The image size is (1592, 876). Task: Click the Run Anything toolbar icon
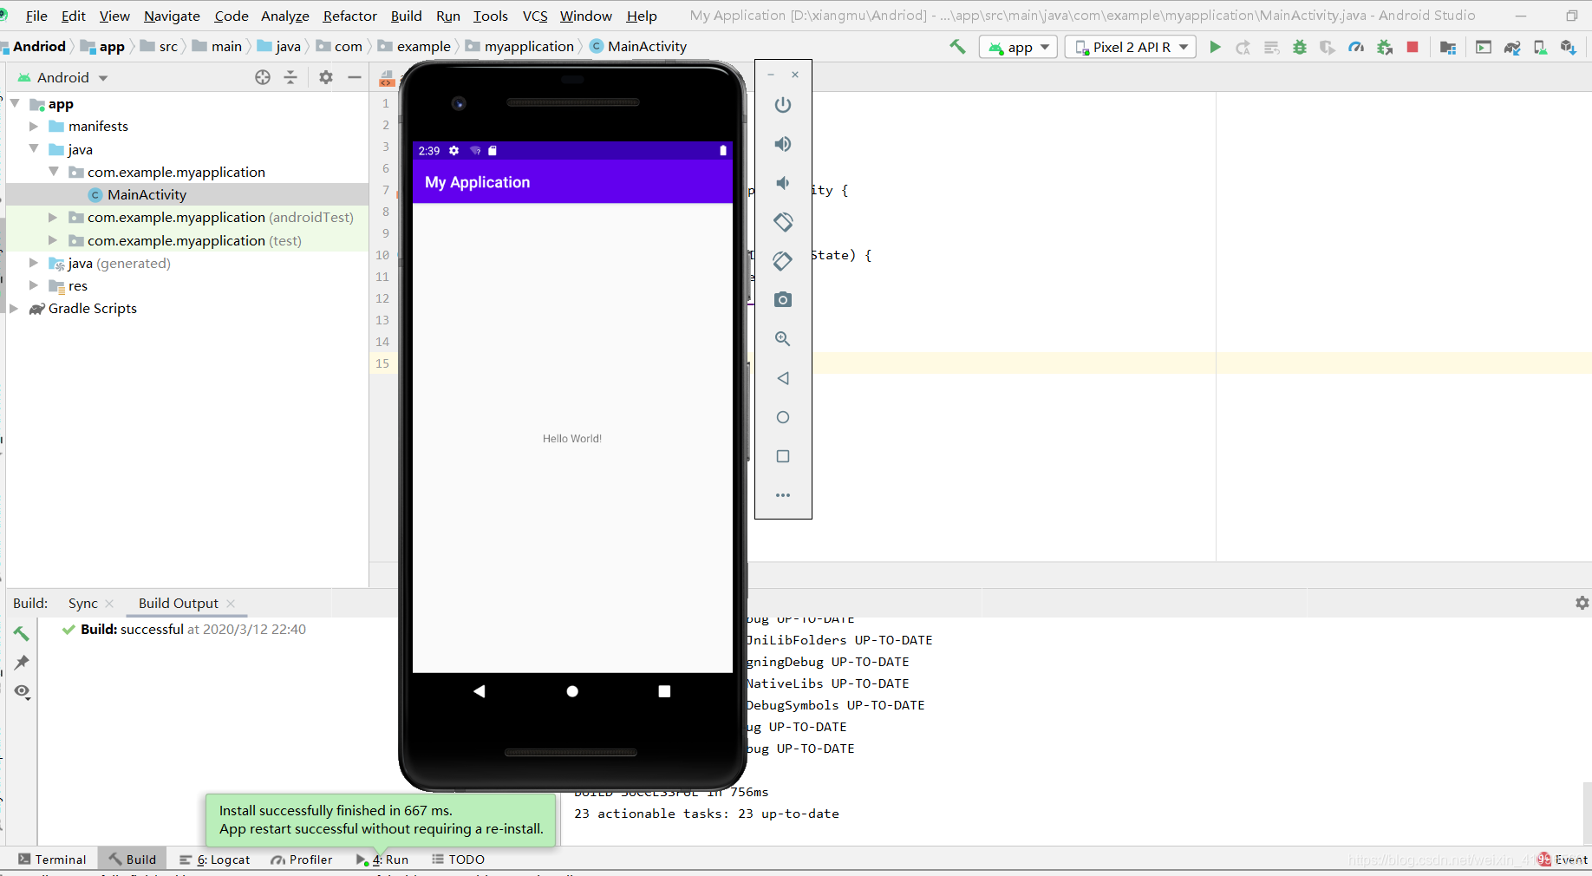tap(1484, 47)
